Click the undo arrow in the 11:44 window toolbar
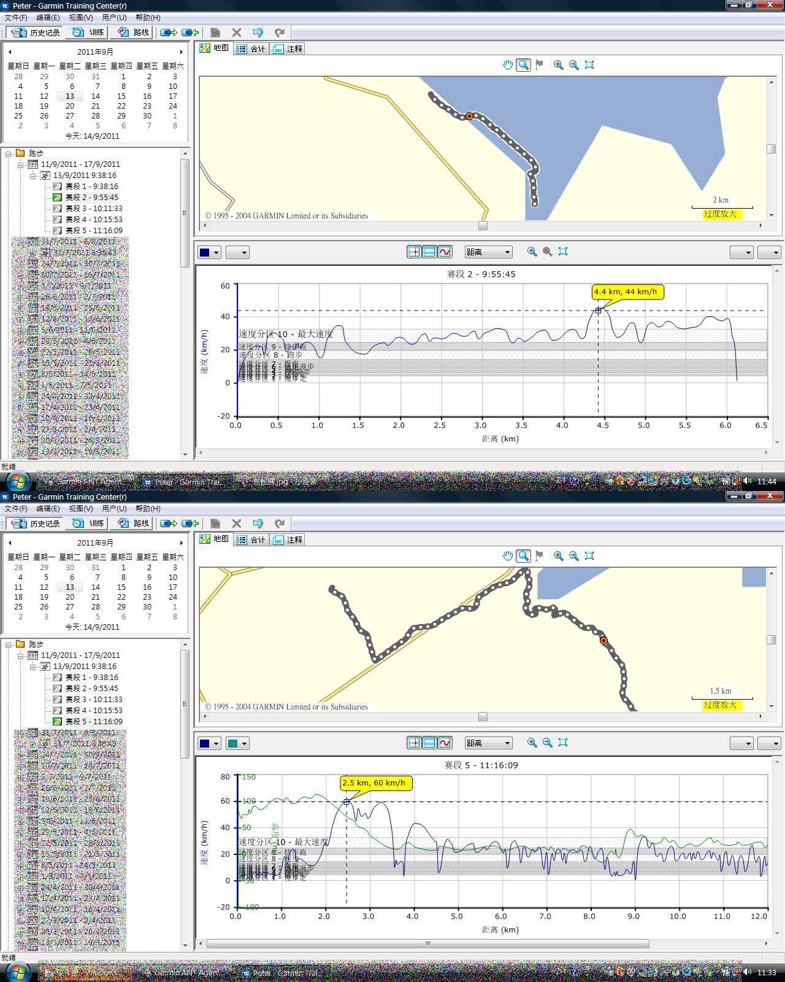This screenshot has width=785, height=982. coord(258,33)
